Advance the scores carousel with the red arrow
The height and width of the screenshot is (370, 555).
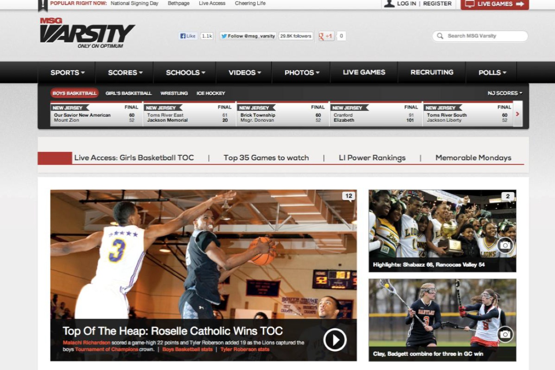518,115
